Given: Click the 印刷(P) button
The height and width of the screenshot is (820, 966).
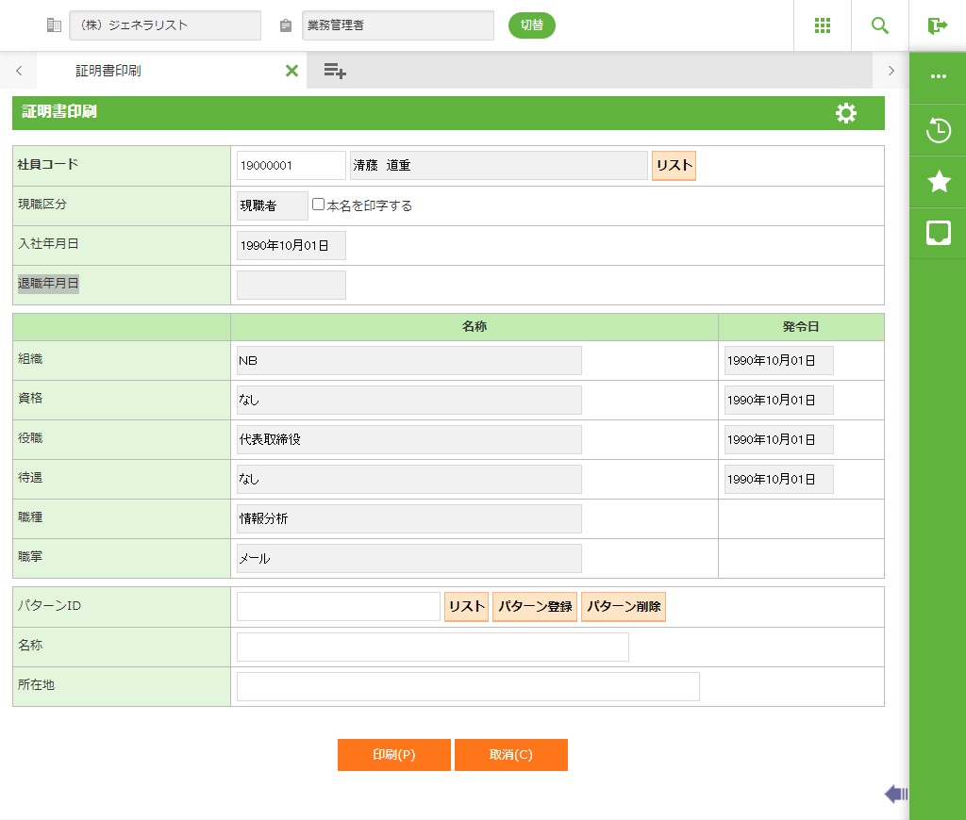Looking at the screenshot, I should (x=393, y=755).
